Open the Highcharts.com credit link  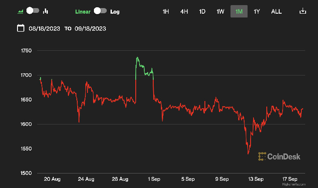tap(296, 184)
